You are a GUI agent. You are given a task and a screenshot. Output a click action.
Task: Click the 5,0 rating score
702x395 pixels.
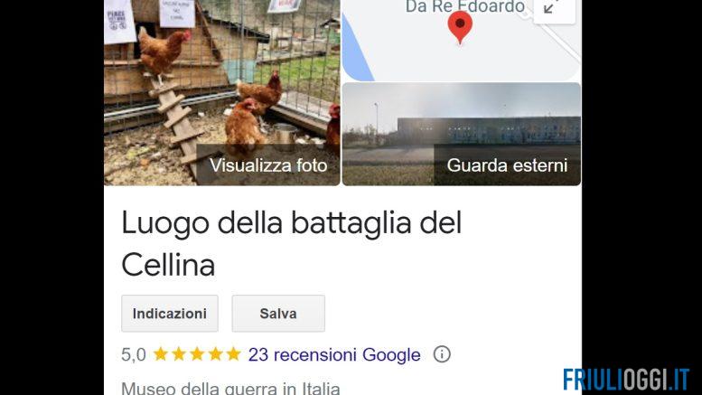[x=134, y=354]
